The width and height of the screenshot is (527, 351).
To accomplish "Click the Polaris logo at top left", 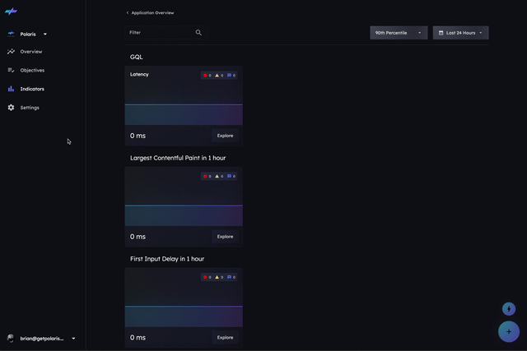I will [x=12, y=12].
